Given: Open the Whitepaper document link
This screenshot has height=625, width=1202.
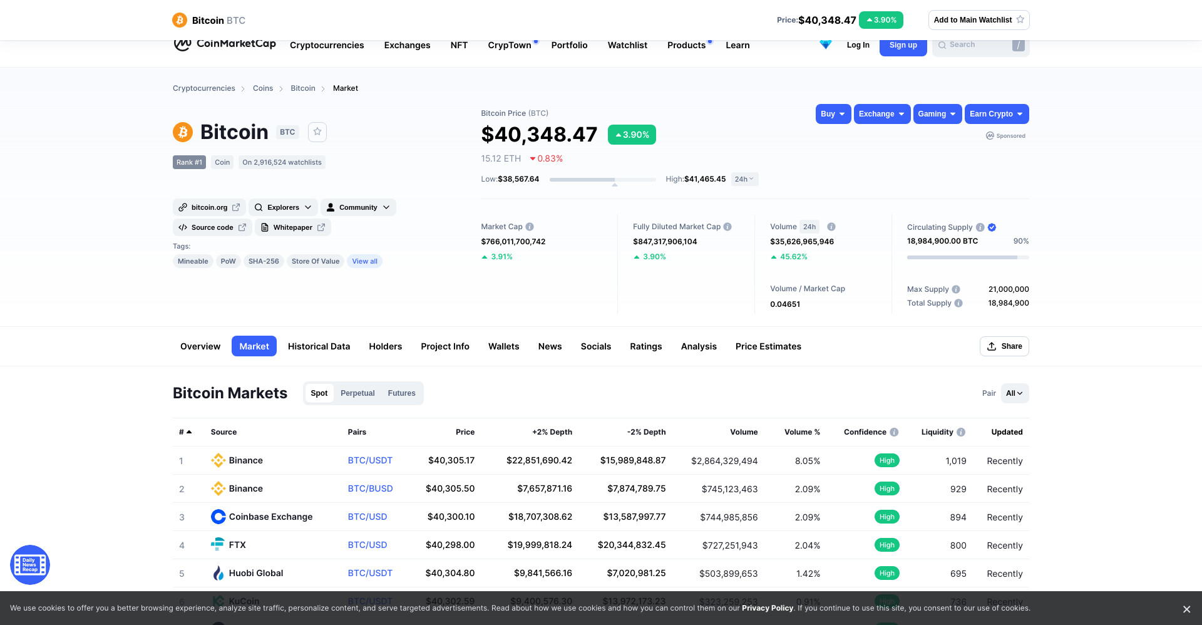Looking at the screenshot, I should pos(293,227).
